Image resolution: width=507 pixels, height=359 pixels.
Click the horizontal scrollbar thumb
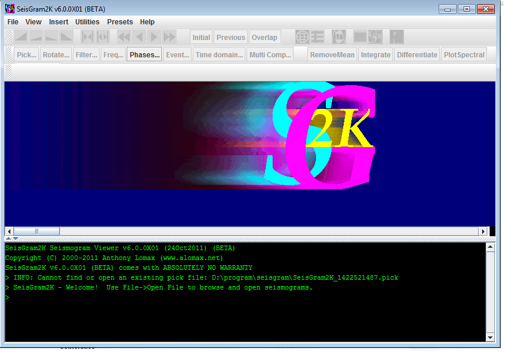(36, 231)
